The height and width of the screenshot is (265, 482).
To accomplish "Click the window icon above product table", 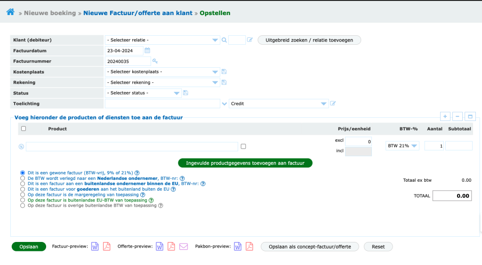I will pyautogui.click(x=470, y=117).
